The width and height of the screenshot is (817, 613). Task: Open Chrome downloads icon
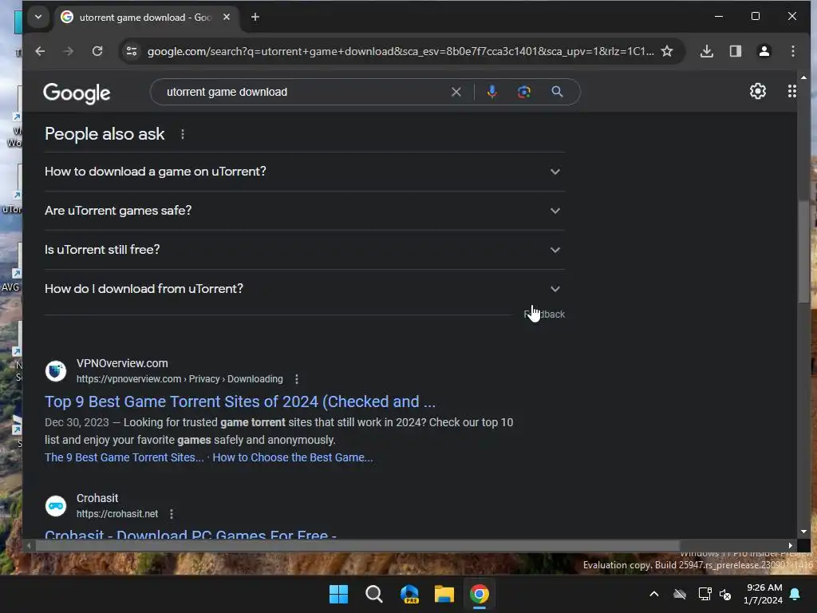(x=707, y=51)
